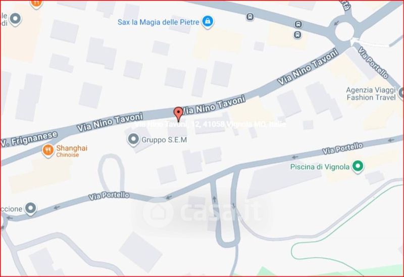Click the Via Nino Tavoni 12 address caption
The width and height of the screenshot is (404, 277).
(211, 124)
